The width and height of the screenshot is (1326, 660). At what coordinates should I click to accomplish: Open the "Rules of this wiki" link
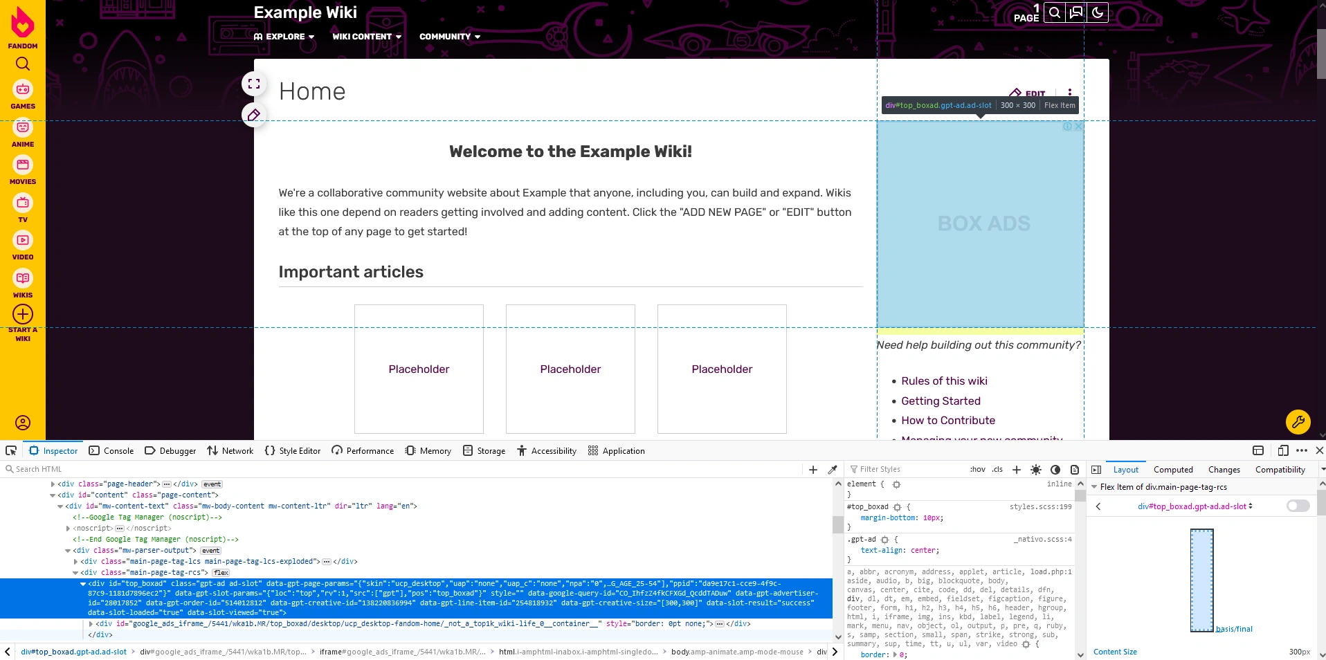944,381
